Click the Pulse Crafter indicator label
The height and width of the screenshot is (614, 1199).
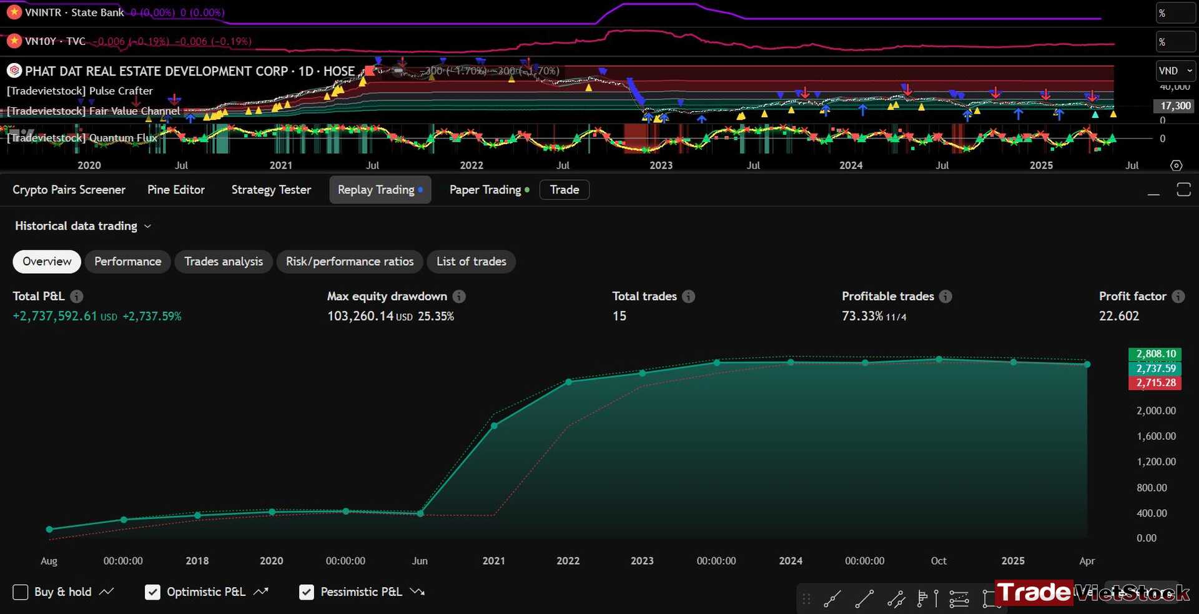pos(80,91)
